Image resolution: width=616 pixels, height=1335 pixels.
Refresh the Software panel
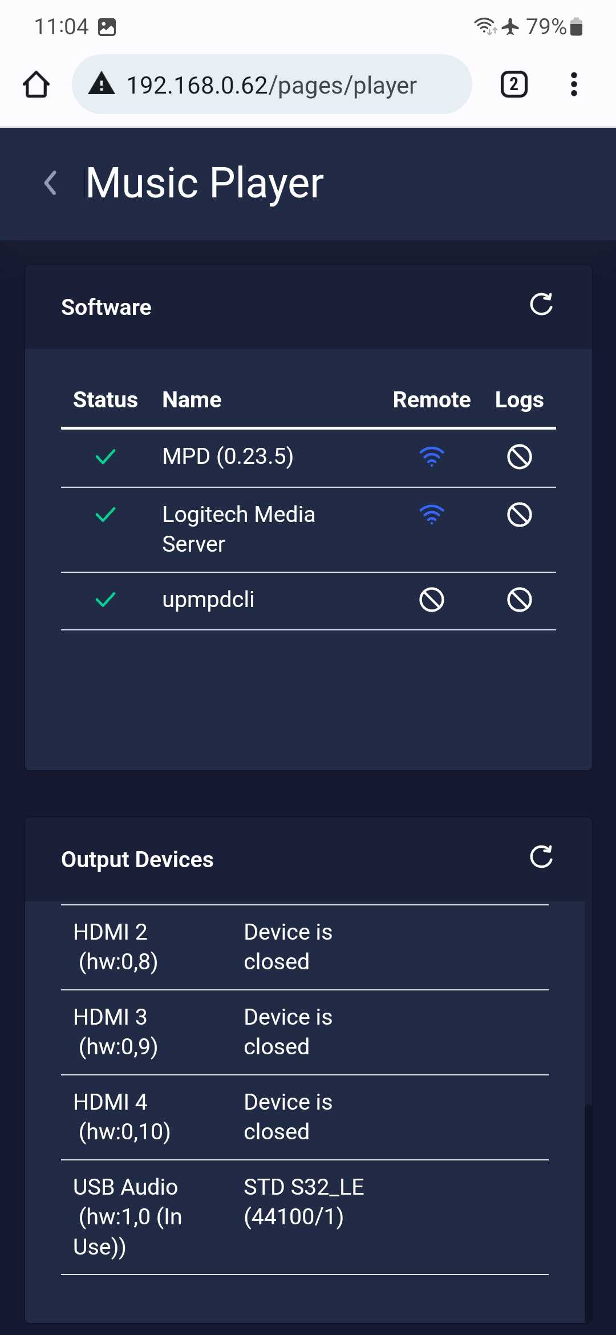[541, 305]
